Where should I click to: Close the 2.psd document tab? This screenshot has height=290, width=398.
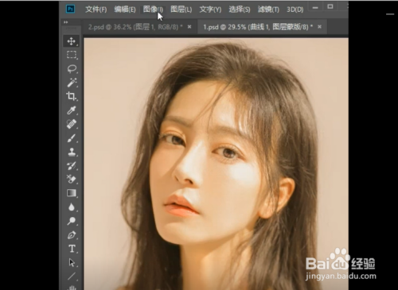coord(189,26)
